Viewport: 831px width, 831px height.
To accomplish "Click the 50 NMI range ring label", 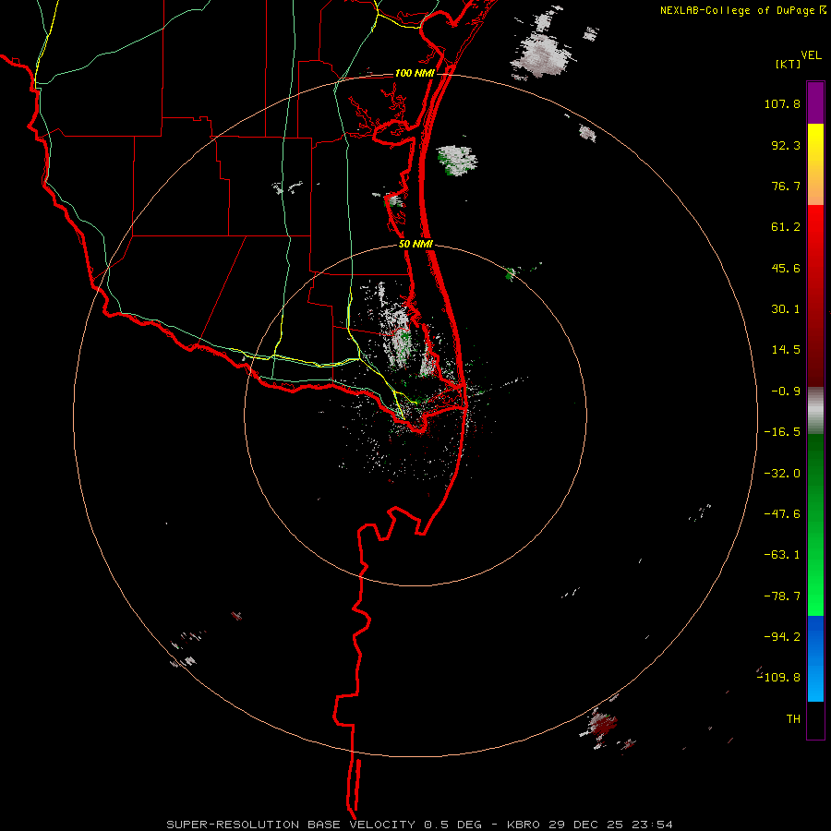I will 415,245.
